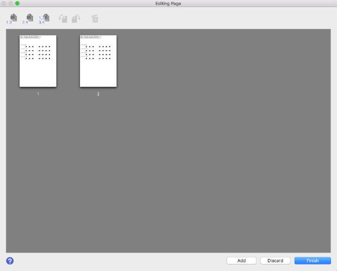Rotate page left icon
Viewport: 337px width, 271px height.
click(63, 19)
